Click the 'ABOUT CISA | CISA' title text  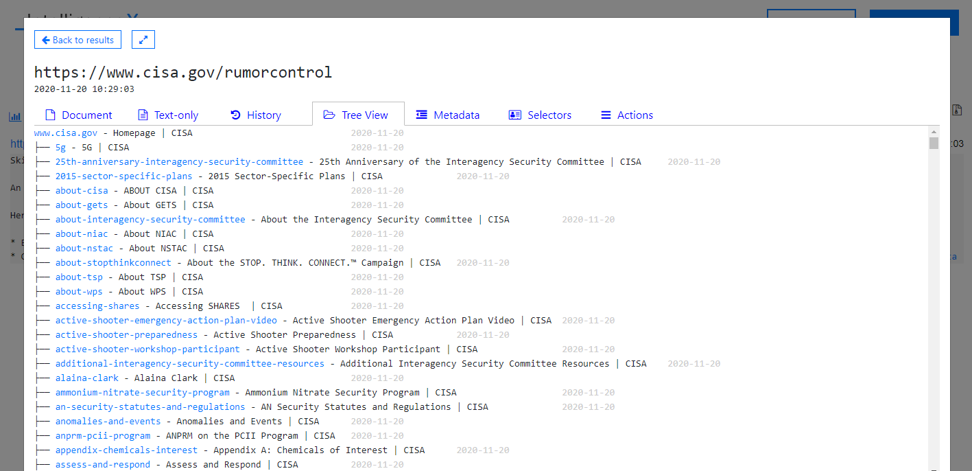(x=169, y=191)
